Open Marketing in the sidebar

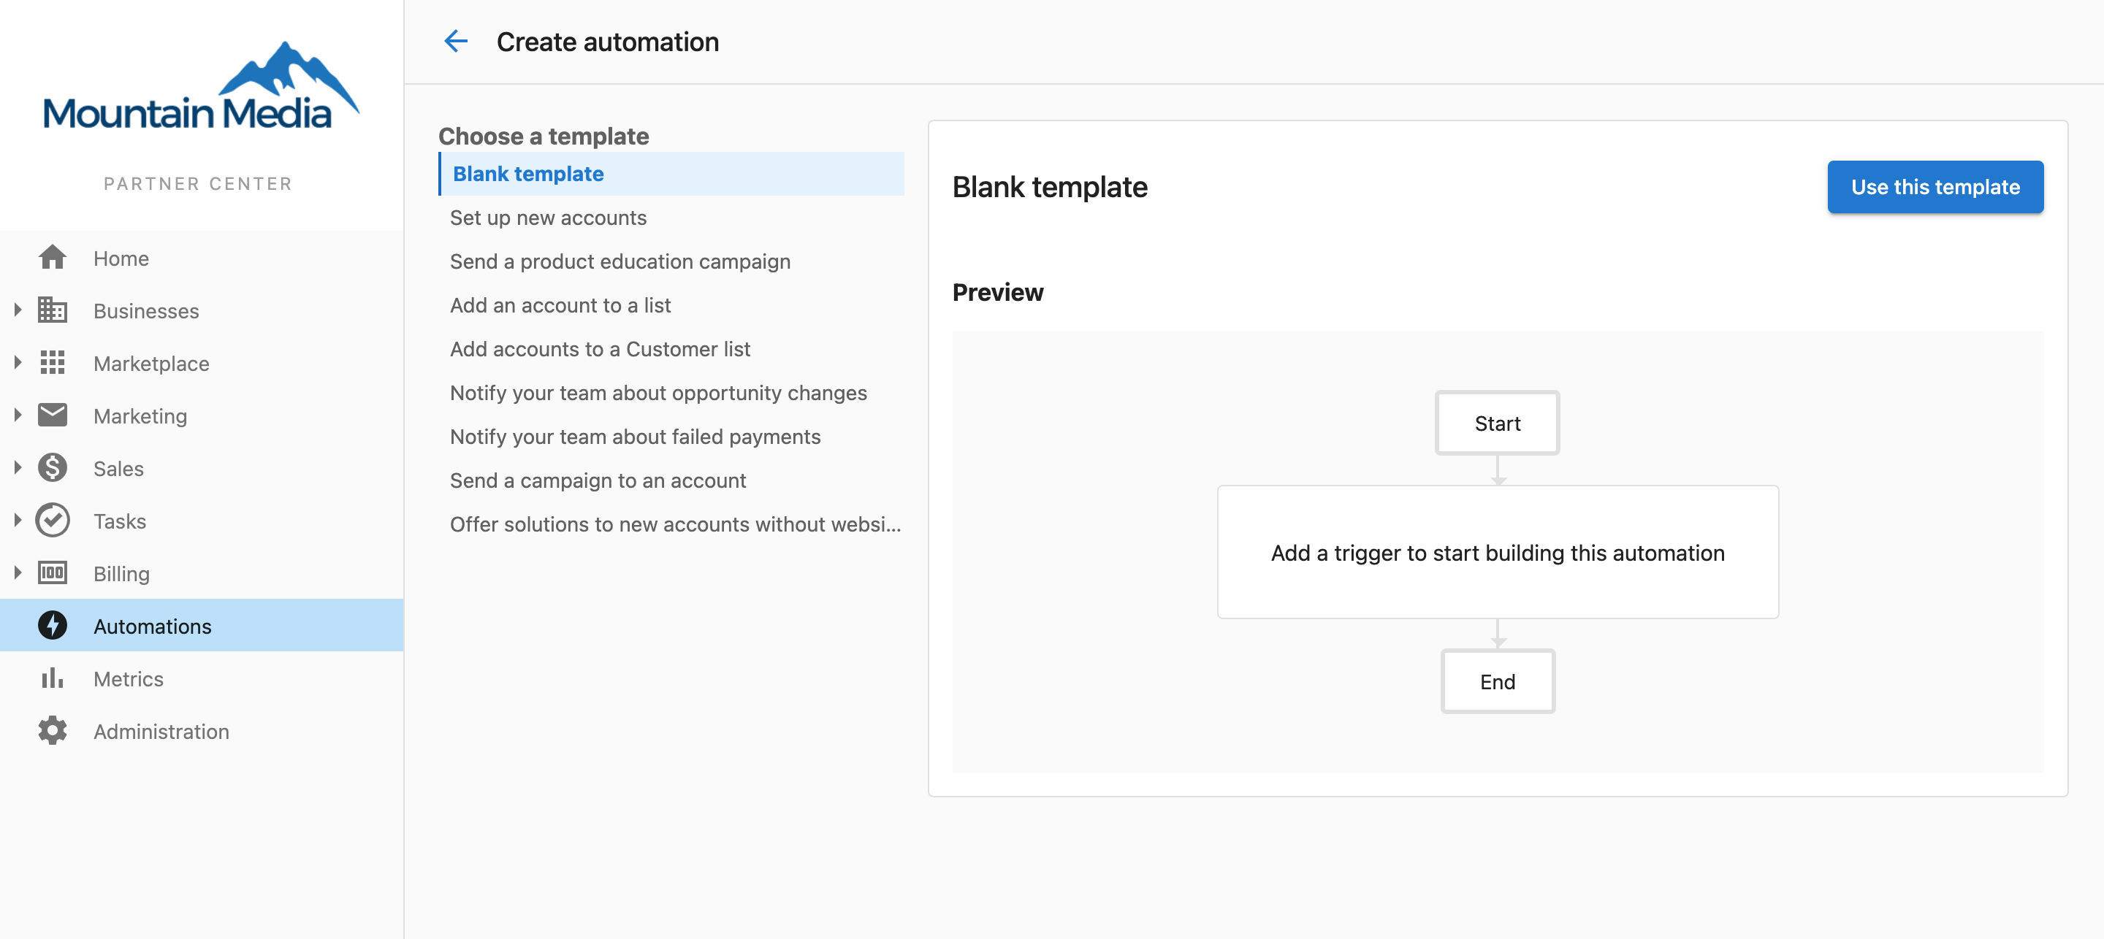[202, 415]
